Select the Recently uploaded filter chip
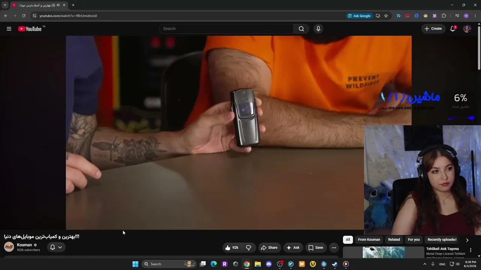 point(442,240)
